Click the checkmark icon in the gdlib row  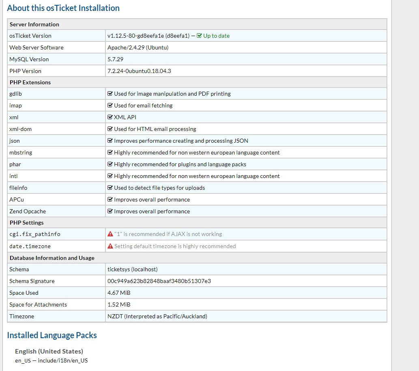click(110, 94)
